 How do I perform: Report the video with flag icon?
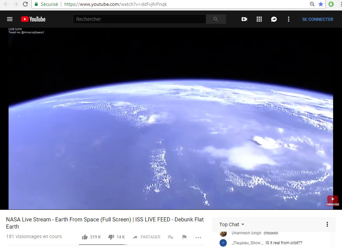(x=184, y=237)
